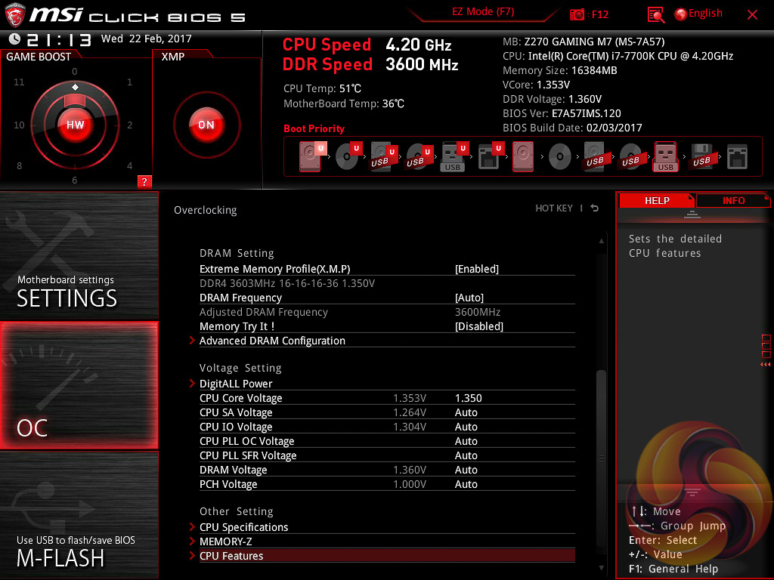Switch to the INFO tab
The image size is (774, 580).
coord(733,200)
